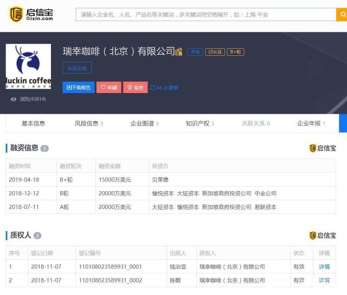The height and width of the screenshot is (295, 347).
Task: Open investor 君联资本 link
Action: (x=266, y=207)
